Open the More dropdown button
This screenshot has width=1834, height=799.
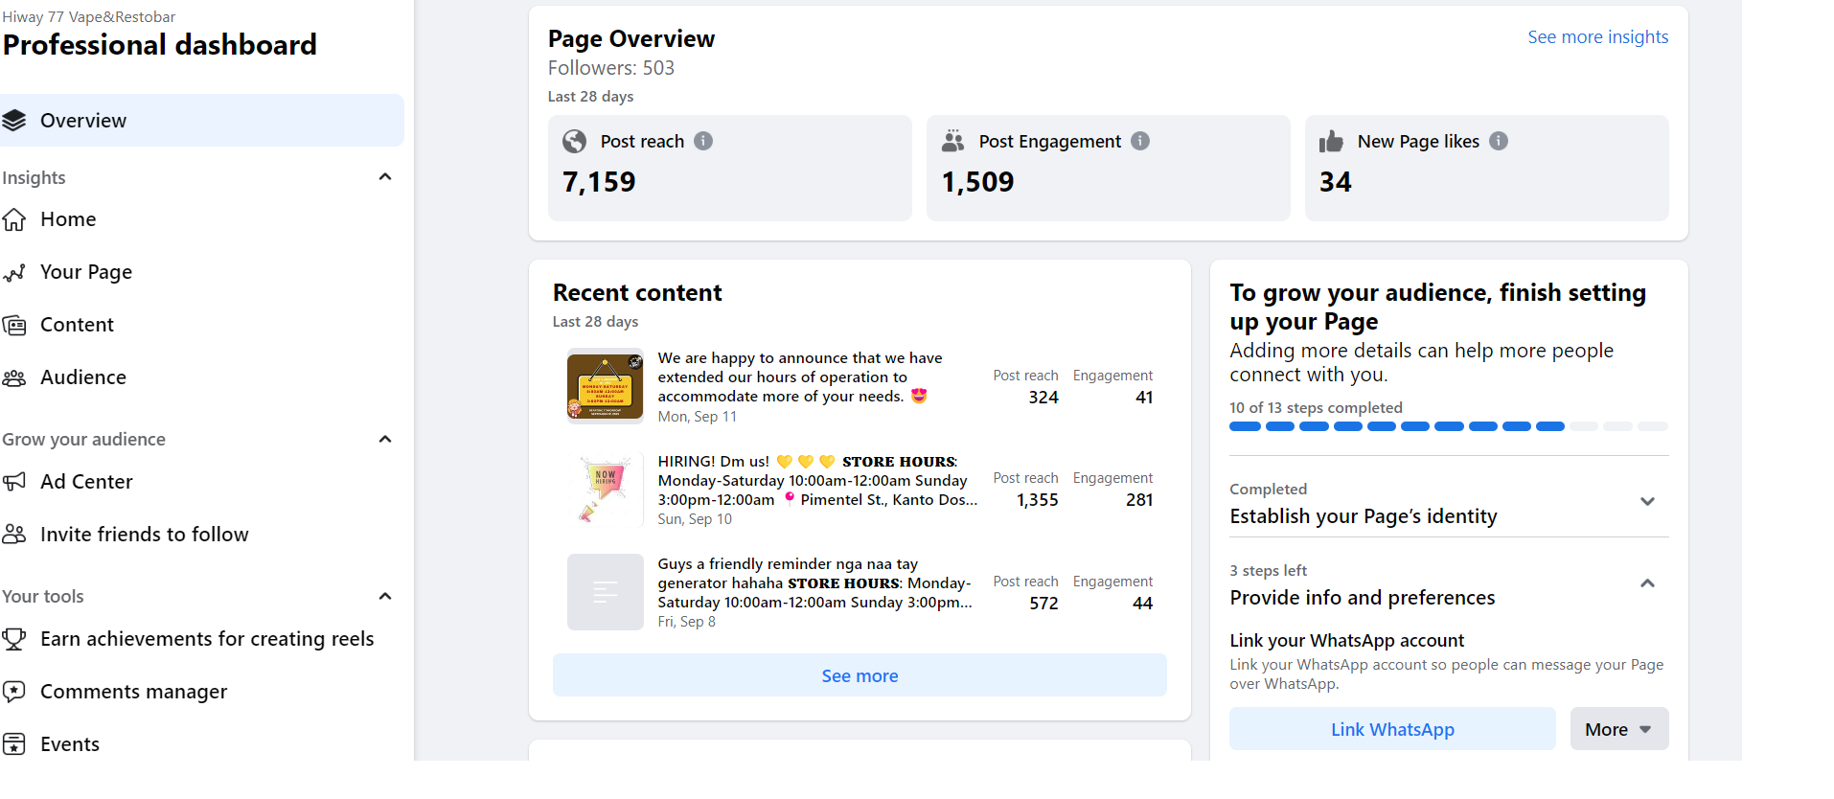(x=1618, y=729)
